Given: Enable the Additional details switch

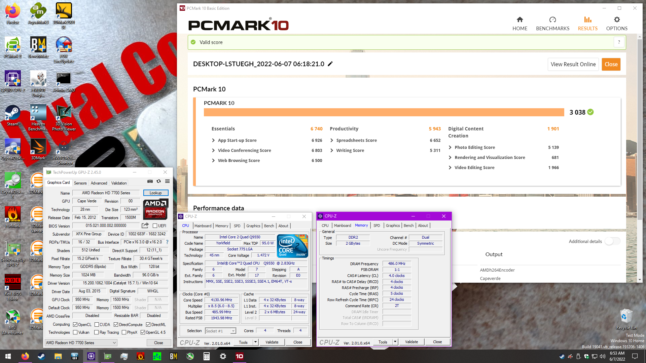Looking at the screenshot, I should [612, 241].
